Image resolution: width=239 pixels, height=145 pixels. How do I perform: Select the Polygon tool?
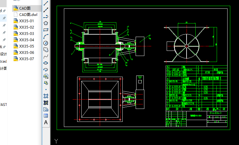[x=46, y=23]
